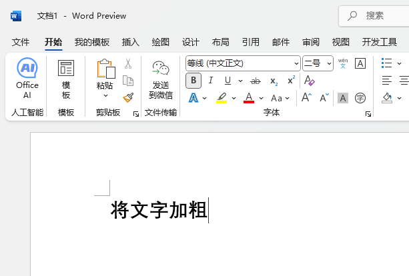The height and width of the screenshot is (276, 409).
Task: Apply red font color
Action: (x=249, y=98)
